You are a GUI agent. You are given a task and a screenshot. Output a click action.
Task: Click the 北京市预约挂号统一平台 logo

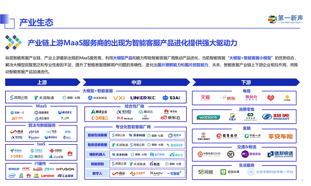270,172
